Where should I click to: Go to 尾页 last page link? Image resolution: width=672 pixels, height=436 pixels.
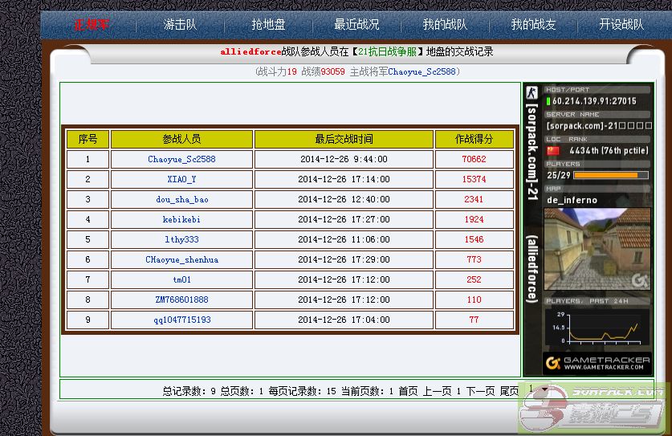(x=510, y=392)
